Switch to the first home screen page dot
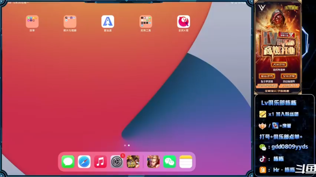 125,145
